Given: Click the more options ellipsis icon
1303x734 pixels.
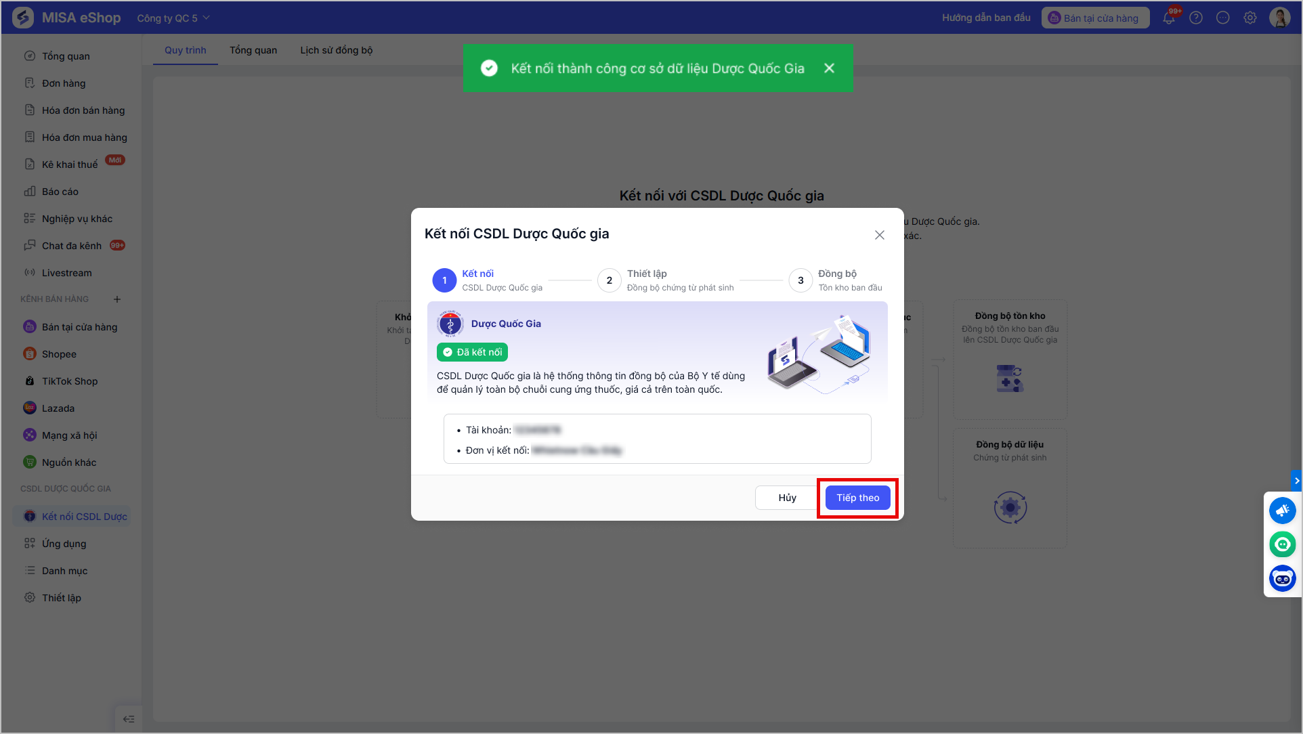Looking at the screenshot, I should (1223, 18).
